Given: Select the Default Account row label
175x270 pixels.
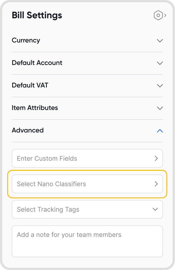Looking at the screenshot, I should (37, 63).
